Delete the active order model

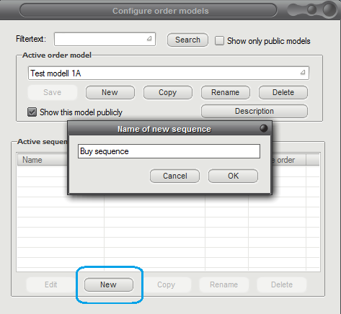click(x=283, y=92)
